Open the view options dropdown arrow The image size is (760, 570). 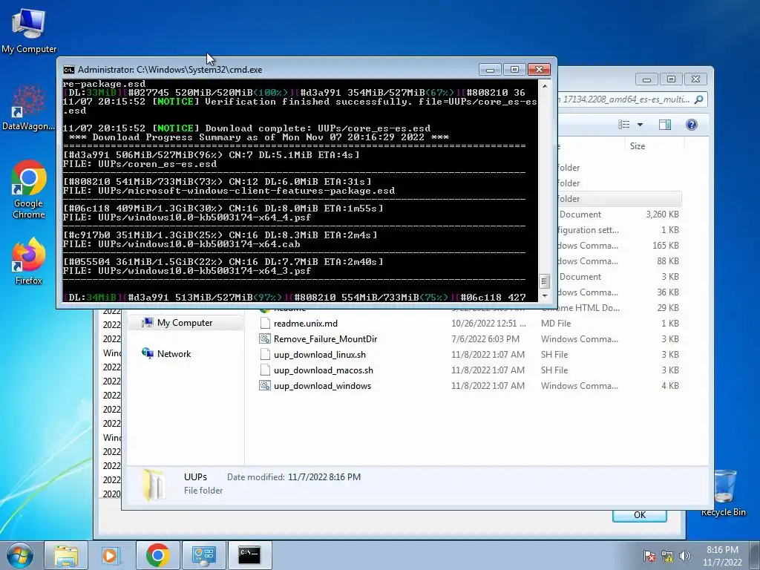pyautogui.click(x=640, y=125)
